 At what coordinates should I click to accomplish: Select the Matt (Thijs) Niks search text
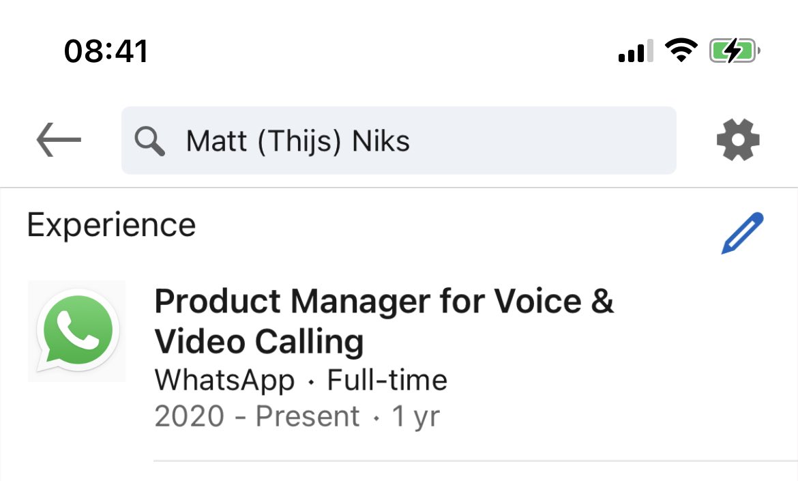click(x=298, y=141)
